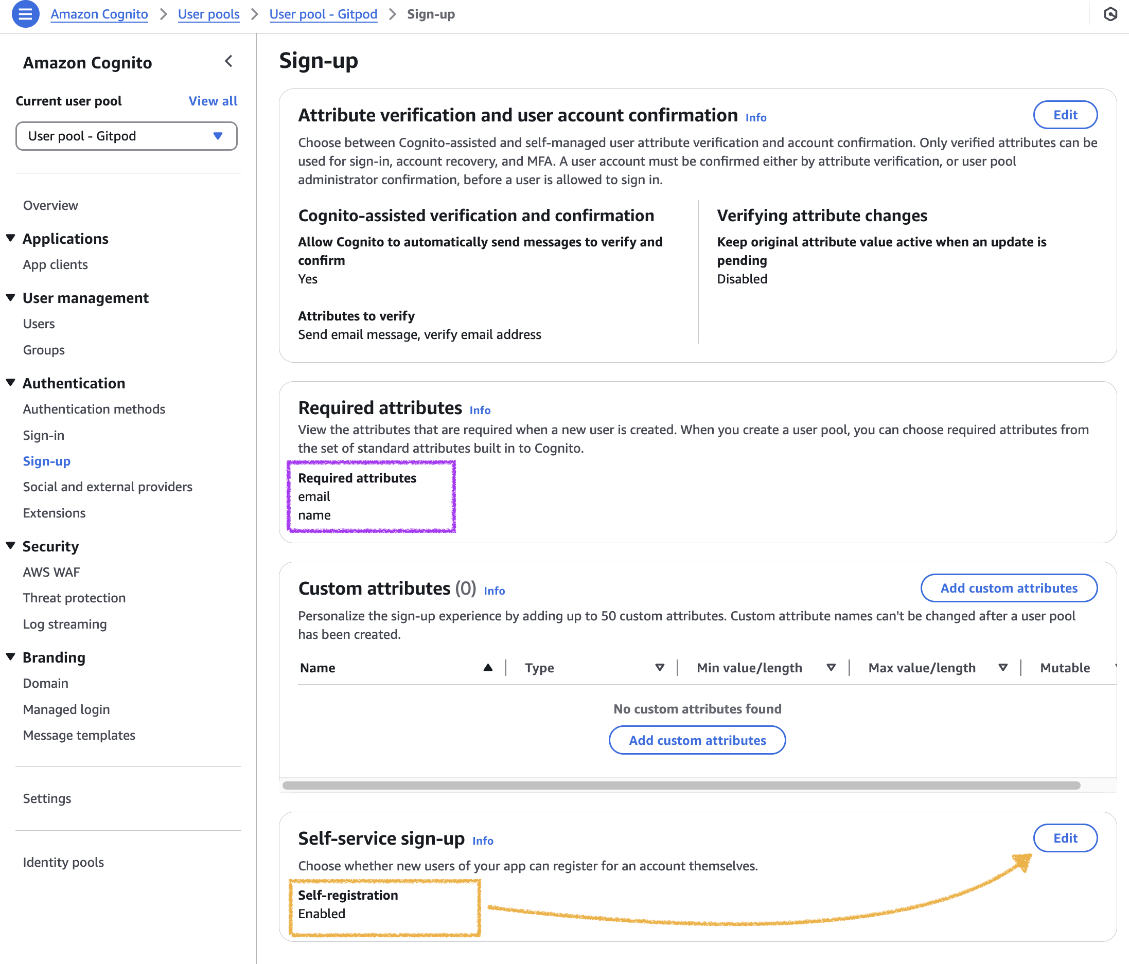Go to Message templates page

pyautogui.click(x=79, y=735)
